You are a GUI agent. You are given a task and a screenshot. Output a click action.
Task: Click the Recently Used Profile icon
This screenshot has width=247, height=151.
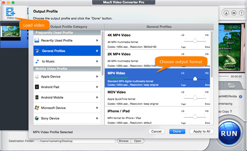37,40
